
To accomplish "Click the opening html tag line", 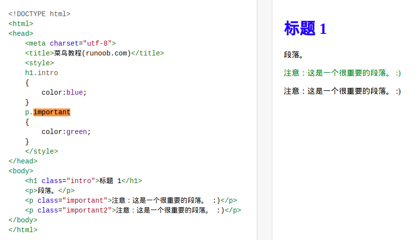I will [x=21, y=24].
